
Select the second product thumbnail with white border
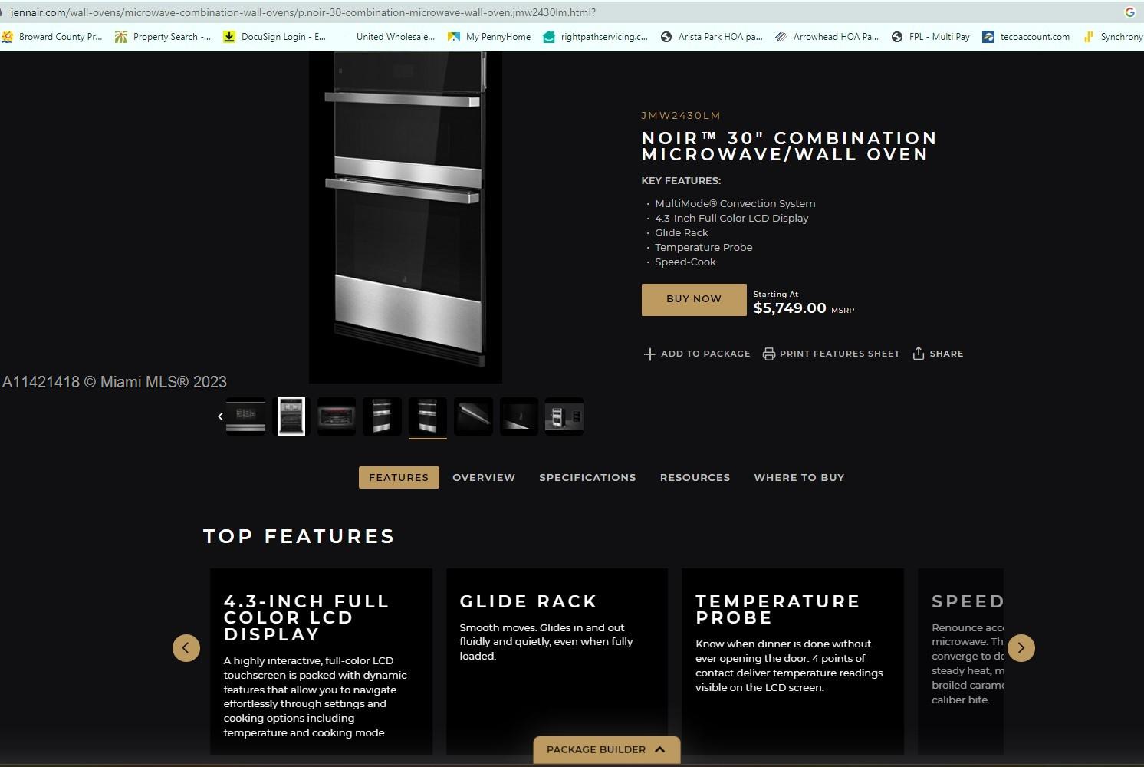coord(291,416)
